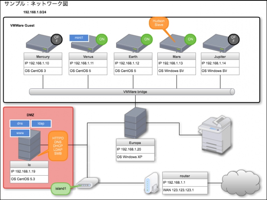Image resolution: width=267 pixels, height=200 pixels.
Task: Select the blue www tag
Action: (x=20, y=133)
